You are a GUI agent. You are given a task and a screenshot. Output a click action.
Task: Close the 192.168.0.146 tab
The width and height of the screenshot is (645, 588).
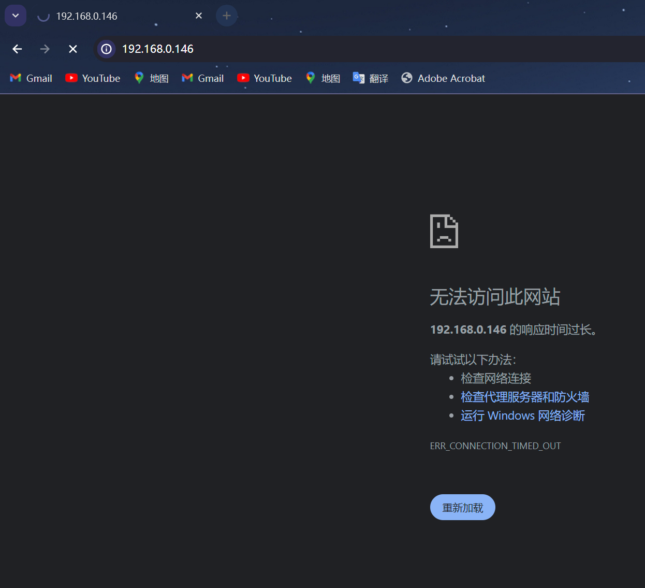point(199,16)
